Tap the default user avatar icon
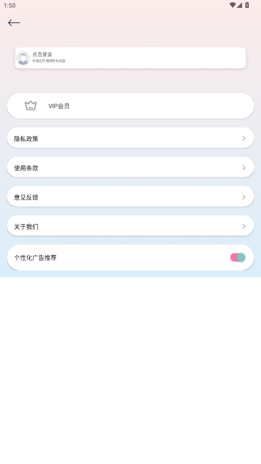Viewport: 261px width, 464px height. click(23, 58)
